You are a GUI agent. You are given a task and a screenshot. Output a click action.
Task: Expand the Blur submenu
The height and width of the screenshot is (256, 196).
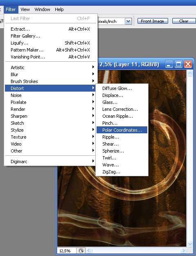click(x=50, y=74)
